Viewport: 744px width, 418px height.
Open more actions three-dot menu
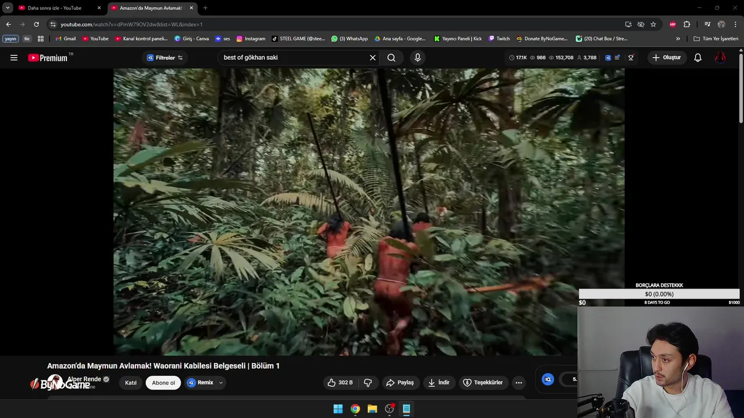518,383
